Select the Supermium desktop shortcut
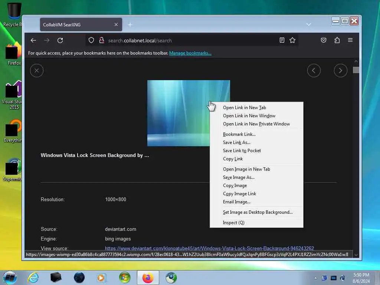Viewport: 380px width, 285px height. (x=13, y=170)
